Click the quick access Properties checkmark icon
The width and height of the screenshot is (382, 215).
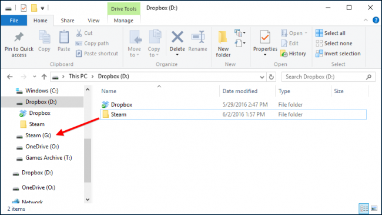pos(24,8)
